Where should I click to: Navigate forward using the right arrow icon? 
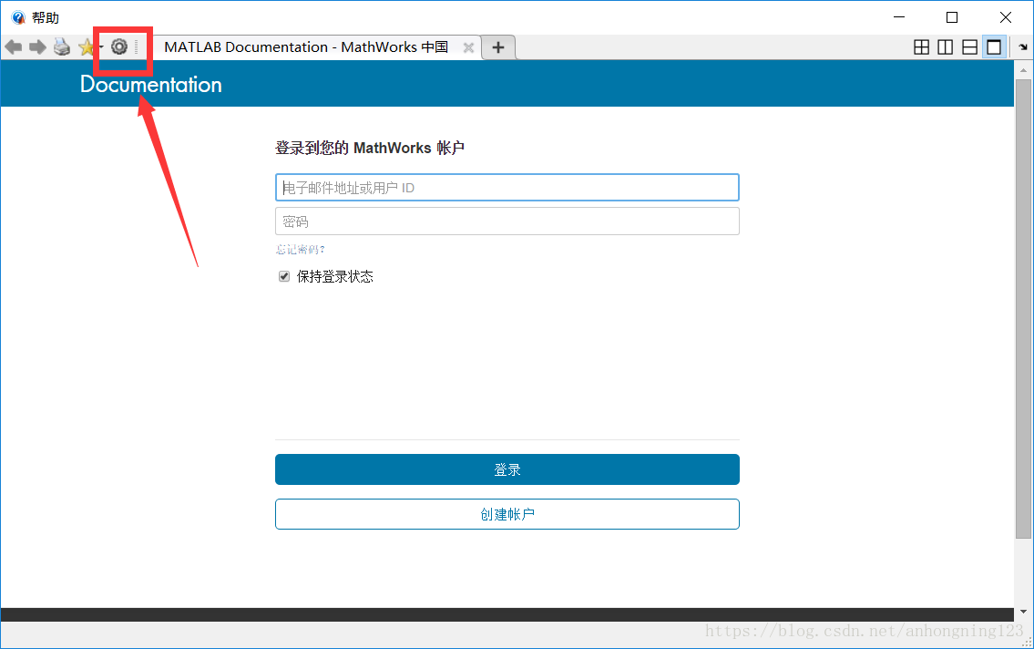[x=37, y=46]
